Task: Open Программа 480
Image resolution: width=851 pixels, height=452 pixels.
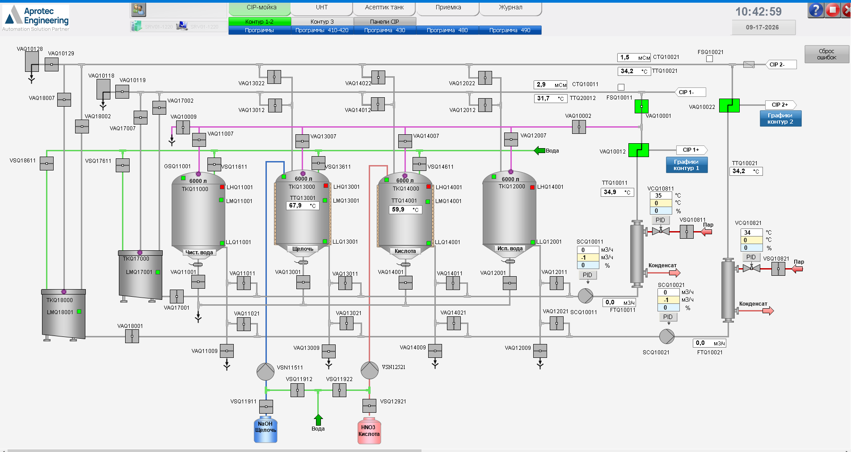Action: 447,30
